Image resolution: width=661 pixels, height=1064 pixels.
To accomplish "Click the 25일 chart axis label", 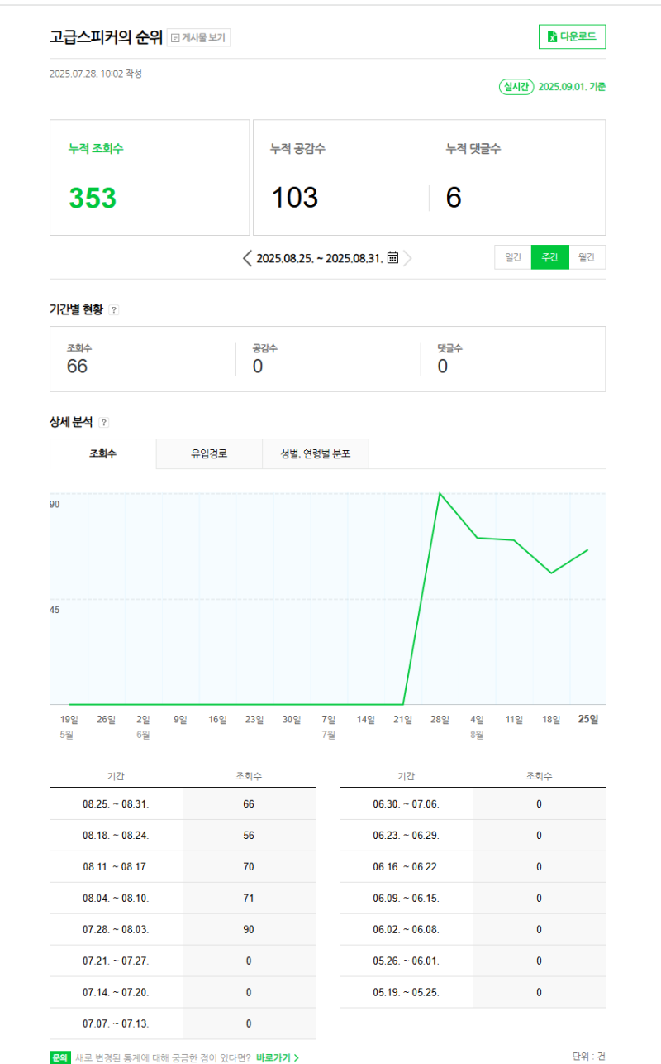I will tap(588, 719).
